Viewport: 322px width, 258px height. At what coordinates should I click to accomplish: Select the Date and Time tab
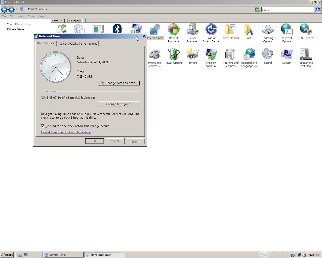[x=46, y=43]
